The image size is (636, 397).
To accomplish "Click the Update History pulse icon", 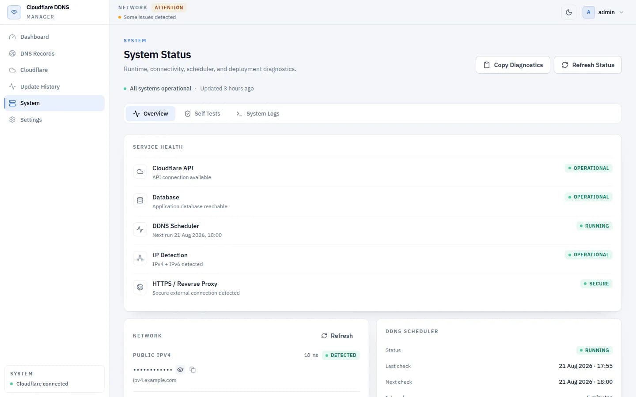I will [x=12, y=86].
